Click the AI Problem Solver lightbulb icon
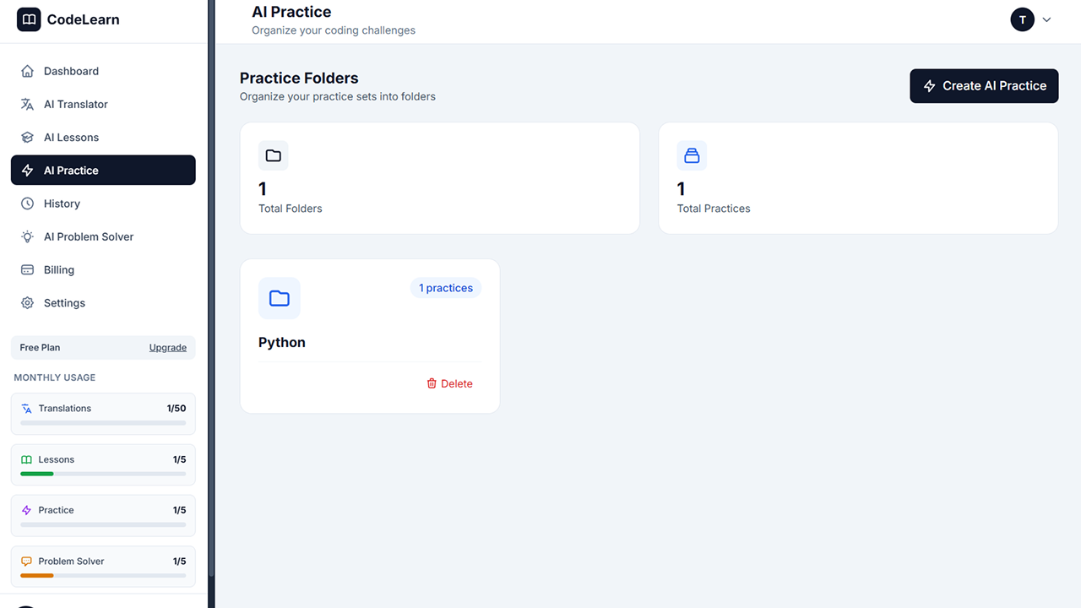The image size is (1081, 608). 27,237
